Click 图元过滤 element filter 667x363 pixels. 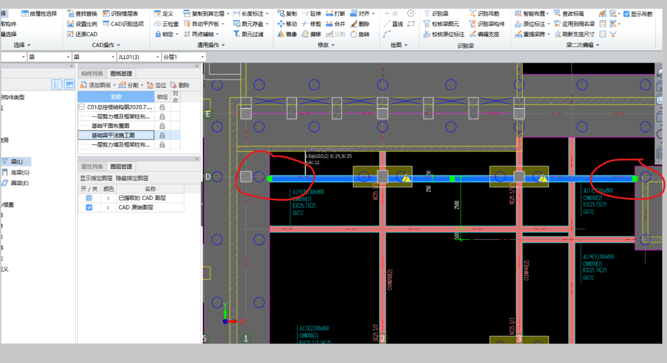(248, 34)
